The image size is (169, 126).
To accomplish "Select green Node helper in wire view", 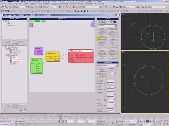I will (x=37, y=66).
